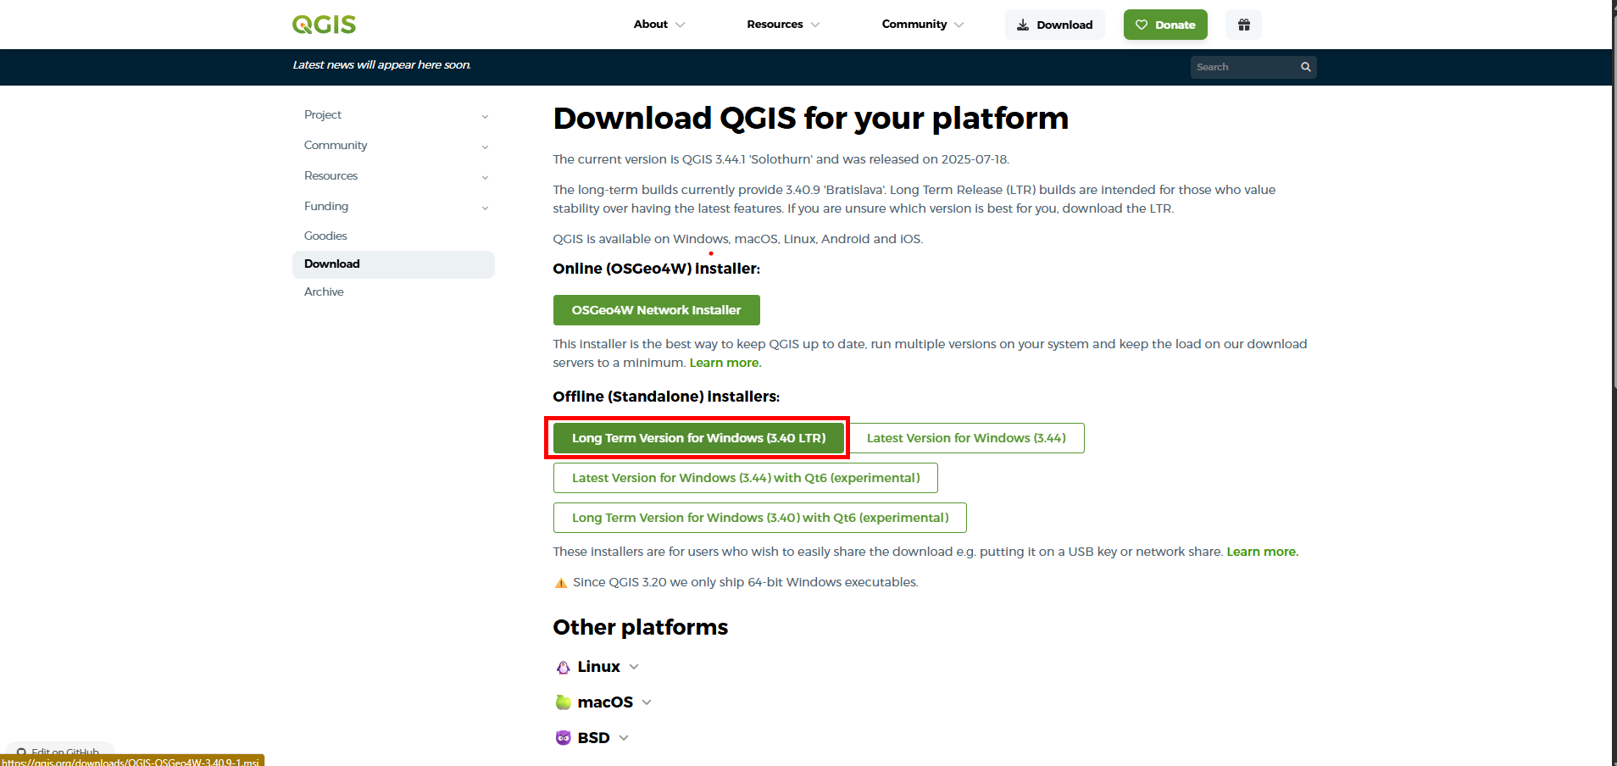The image size is (1617, 766).
Task: Expand Funding section in sidebar
Action: (x=393, y=207)
